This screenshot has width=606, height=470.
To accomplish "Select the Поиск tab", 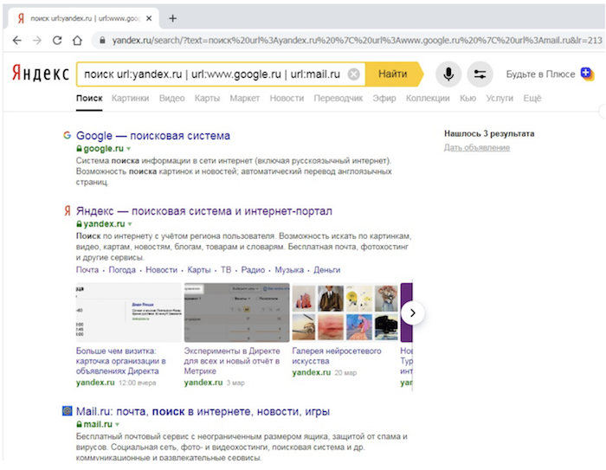I will (x=89, y=98).
